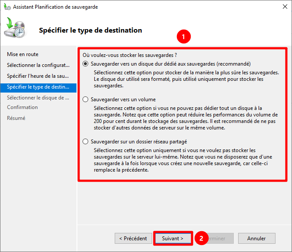Pick 'Sauvegarder sur un dossier réseau partagé'
Screen dimensions: 292x252
[x=86, y=142]
